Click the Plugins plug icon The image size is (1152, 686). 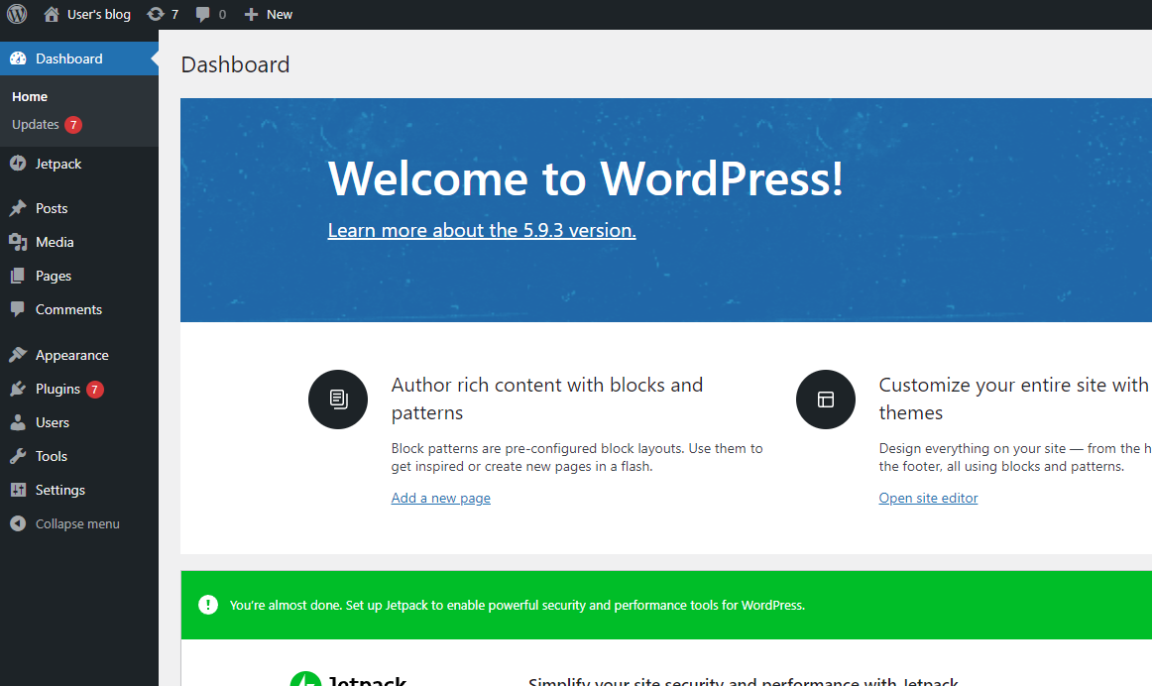point(19,390)
